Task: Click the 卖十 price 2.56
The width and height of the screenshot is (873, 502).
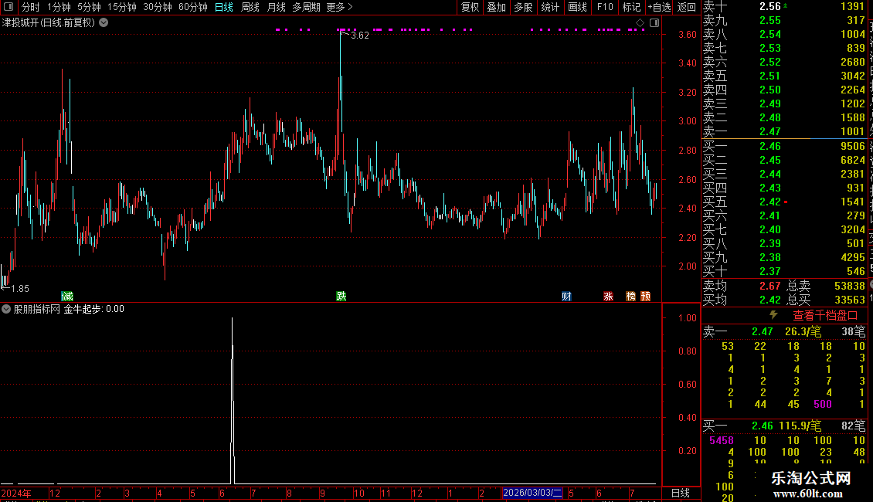Action: point(770,6)
